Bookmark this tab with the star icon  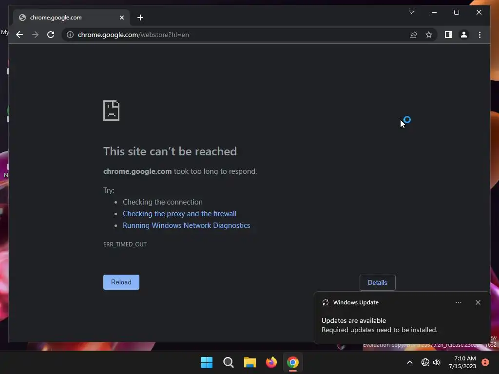tap(429, 35)
